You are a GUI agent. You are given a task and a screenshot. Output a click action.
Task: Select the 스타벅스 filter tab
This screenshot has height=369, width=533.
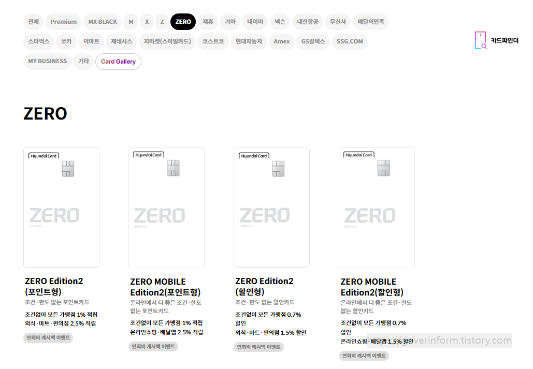39,41
